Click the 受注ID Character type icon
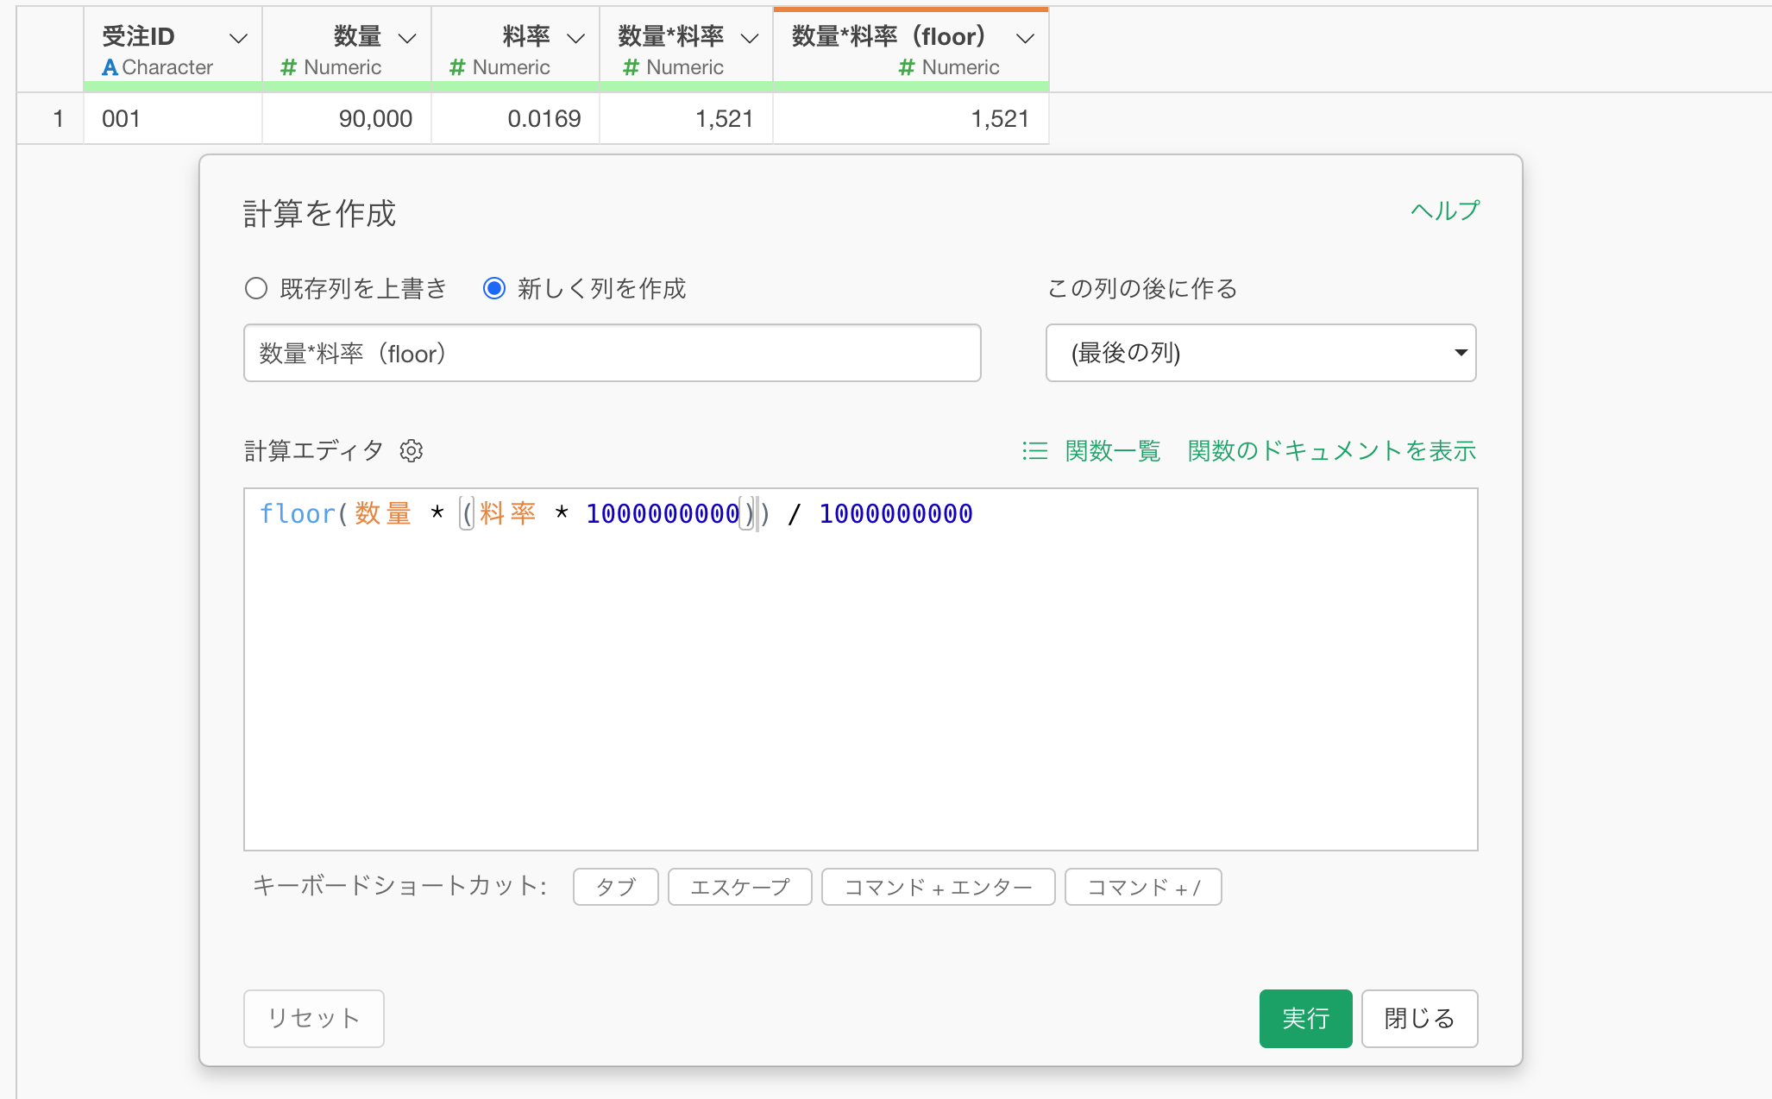The image size is (1772, 1099). tap(110, 67)
